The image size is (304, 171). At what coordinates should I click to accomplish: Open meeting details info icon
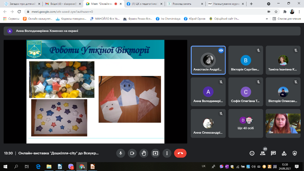(252, 153)
